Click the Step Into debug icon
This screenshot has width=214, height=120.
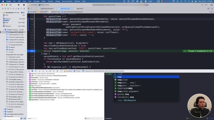pos(43,71)
